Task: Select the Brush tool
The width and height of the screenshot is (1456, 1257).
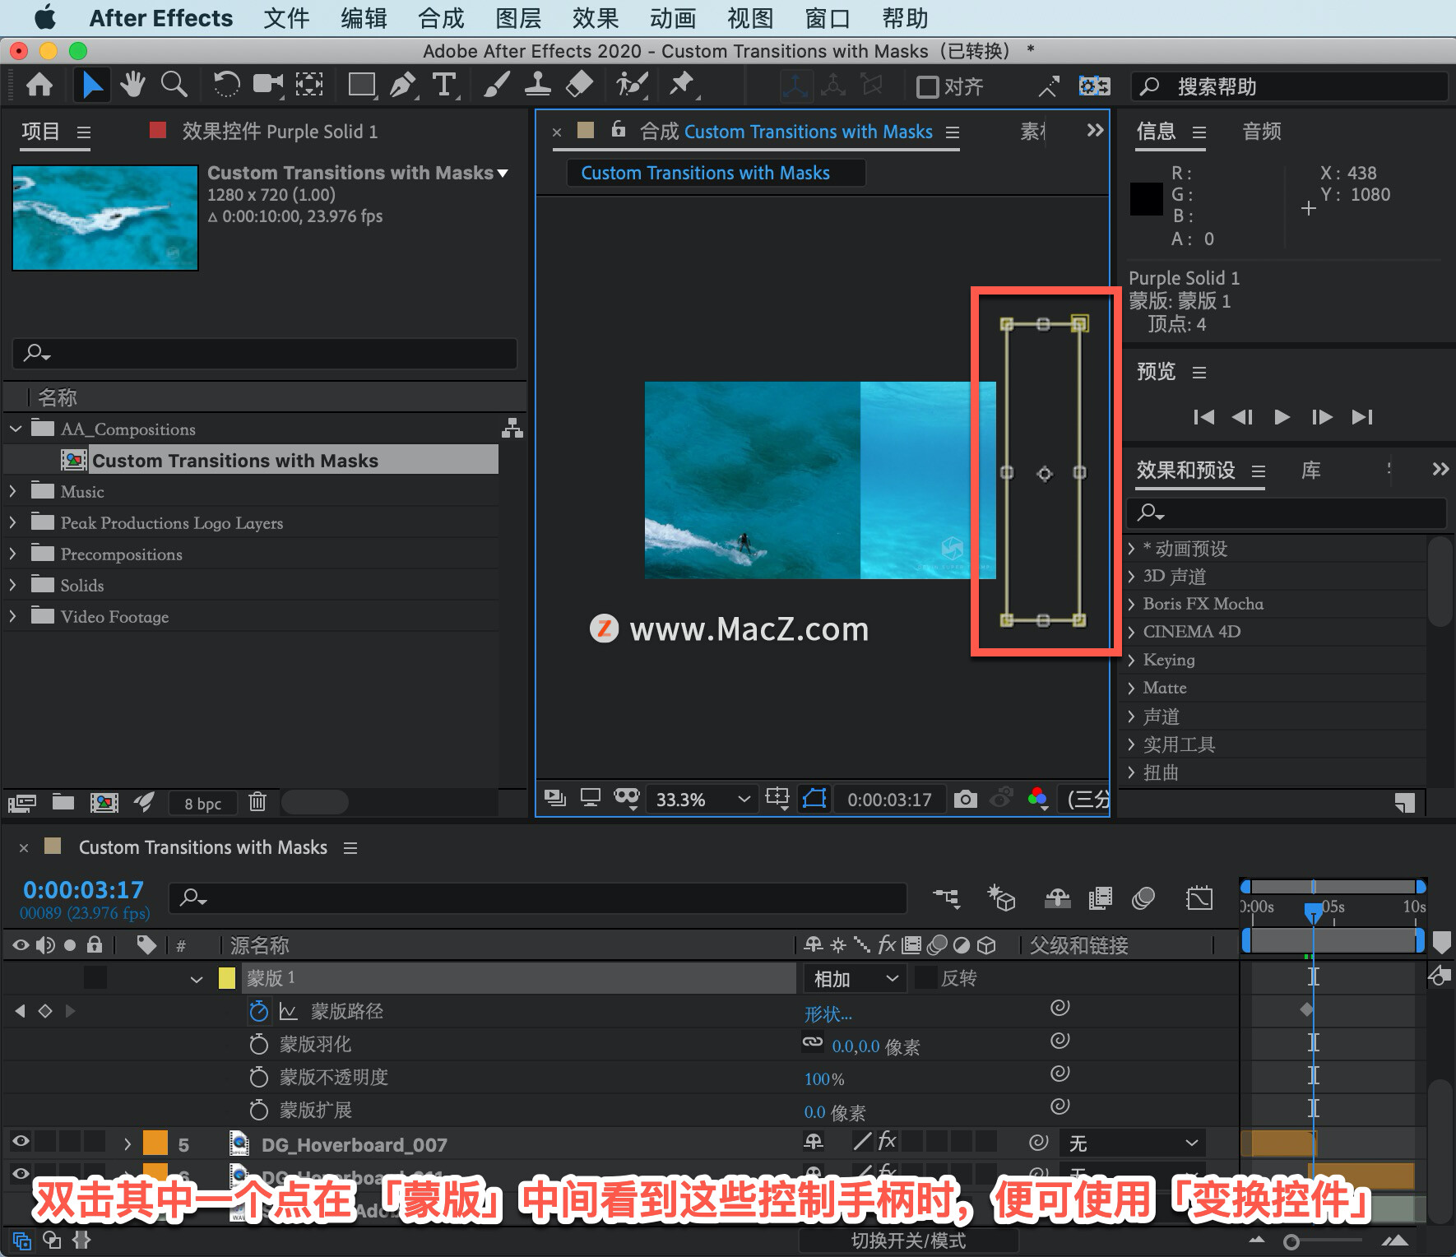Action: tap(496, 85)
